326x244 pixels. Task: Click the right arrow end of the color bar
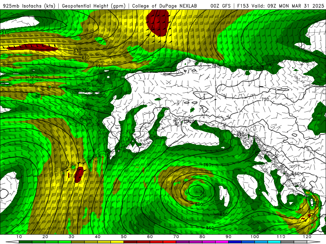tap(314, 242)
